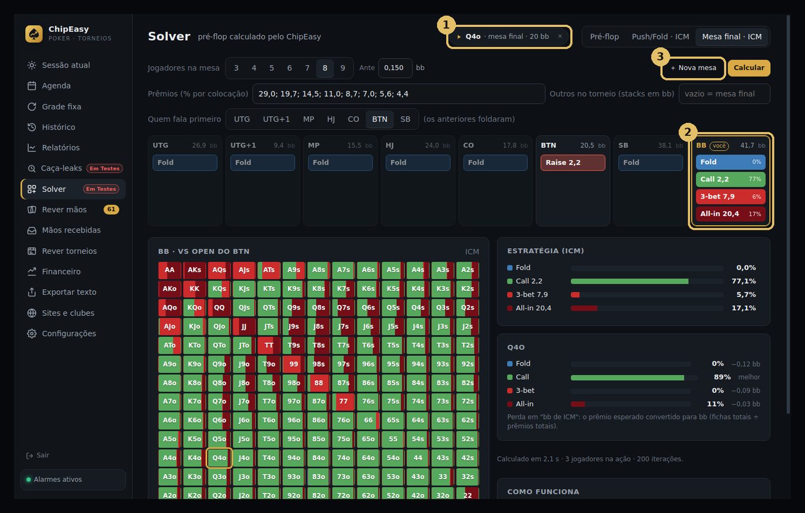This screenshot has width=805, height=513.
Task: Click the Exportar texto upload icon
Action: [x=32, y=292]
